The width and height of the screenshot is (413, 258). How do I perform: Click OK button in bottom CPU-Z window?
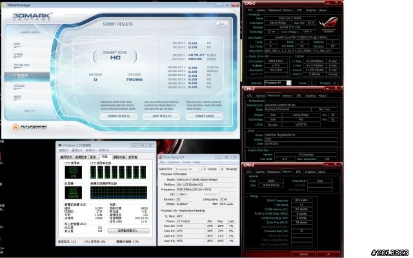point(328,254)
